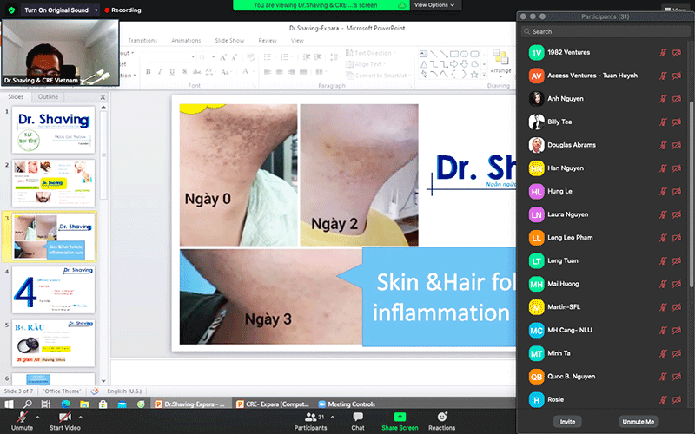Click the Start Video camera icon

pyautogui.click(x=64, y=417)
